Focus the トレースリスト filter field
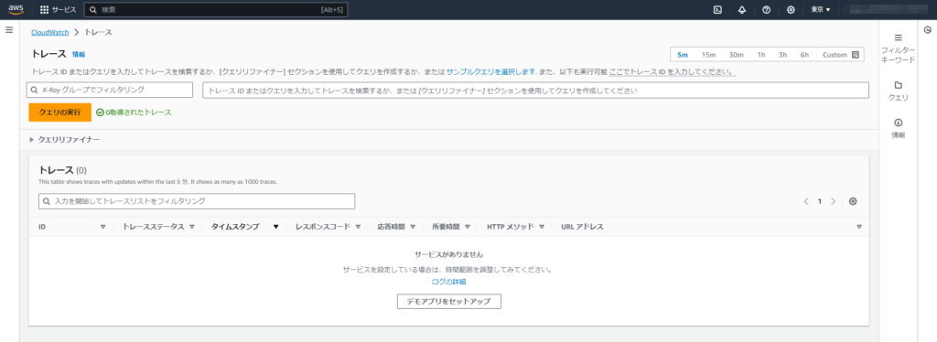Viewport: 937px width, 342px height. tap(197, 201)
